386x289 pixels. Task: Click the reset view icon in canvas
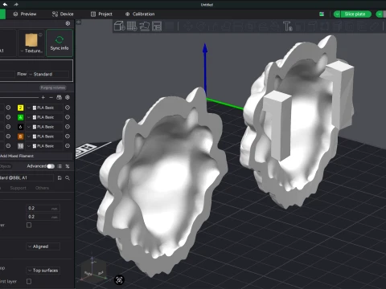pos(119,280)
